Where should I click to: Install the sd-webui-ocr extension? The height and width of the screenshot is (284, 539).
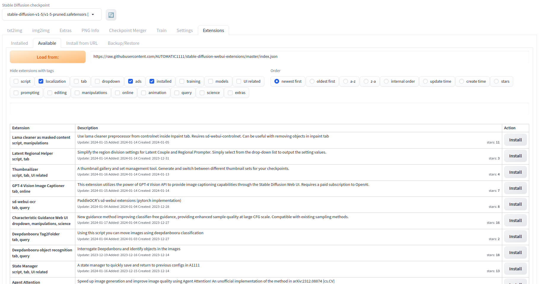pos(516,204)
